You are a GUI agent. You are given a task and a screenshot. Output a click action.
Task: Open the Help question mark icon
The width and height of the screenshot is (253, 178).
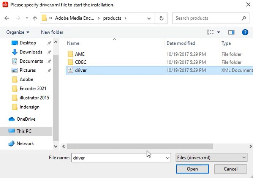click(x=245, y=32)
